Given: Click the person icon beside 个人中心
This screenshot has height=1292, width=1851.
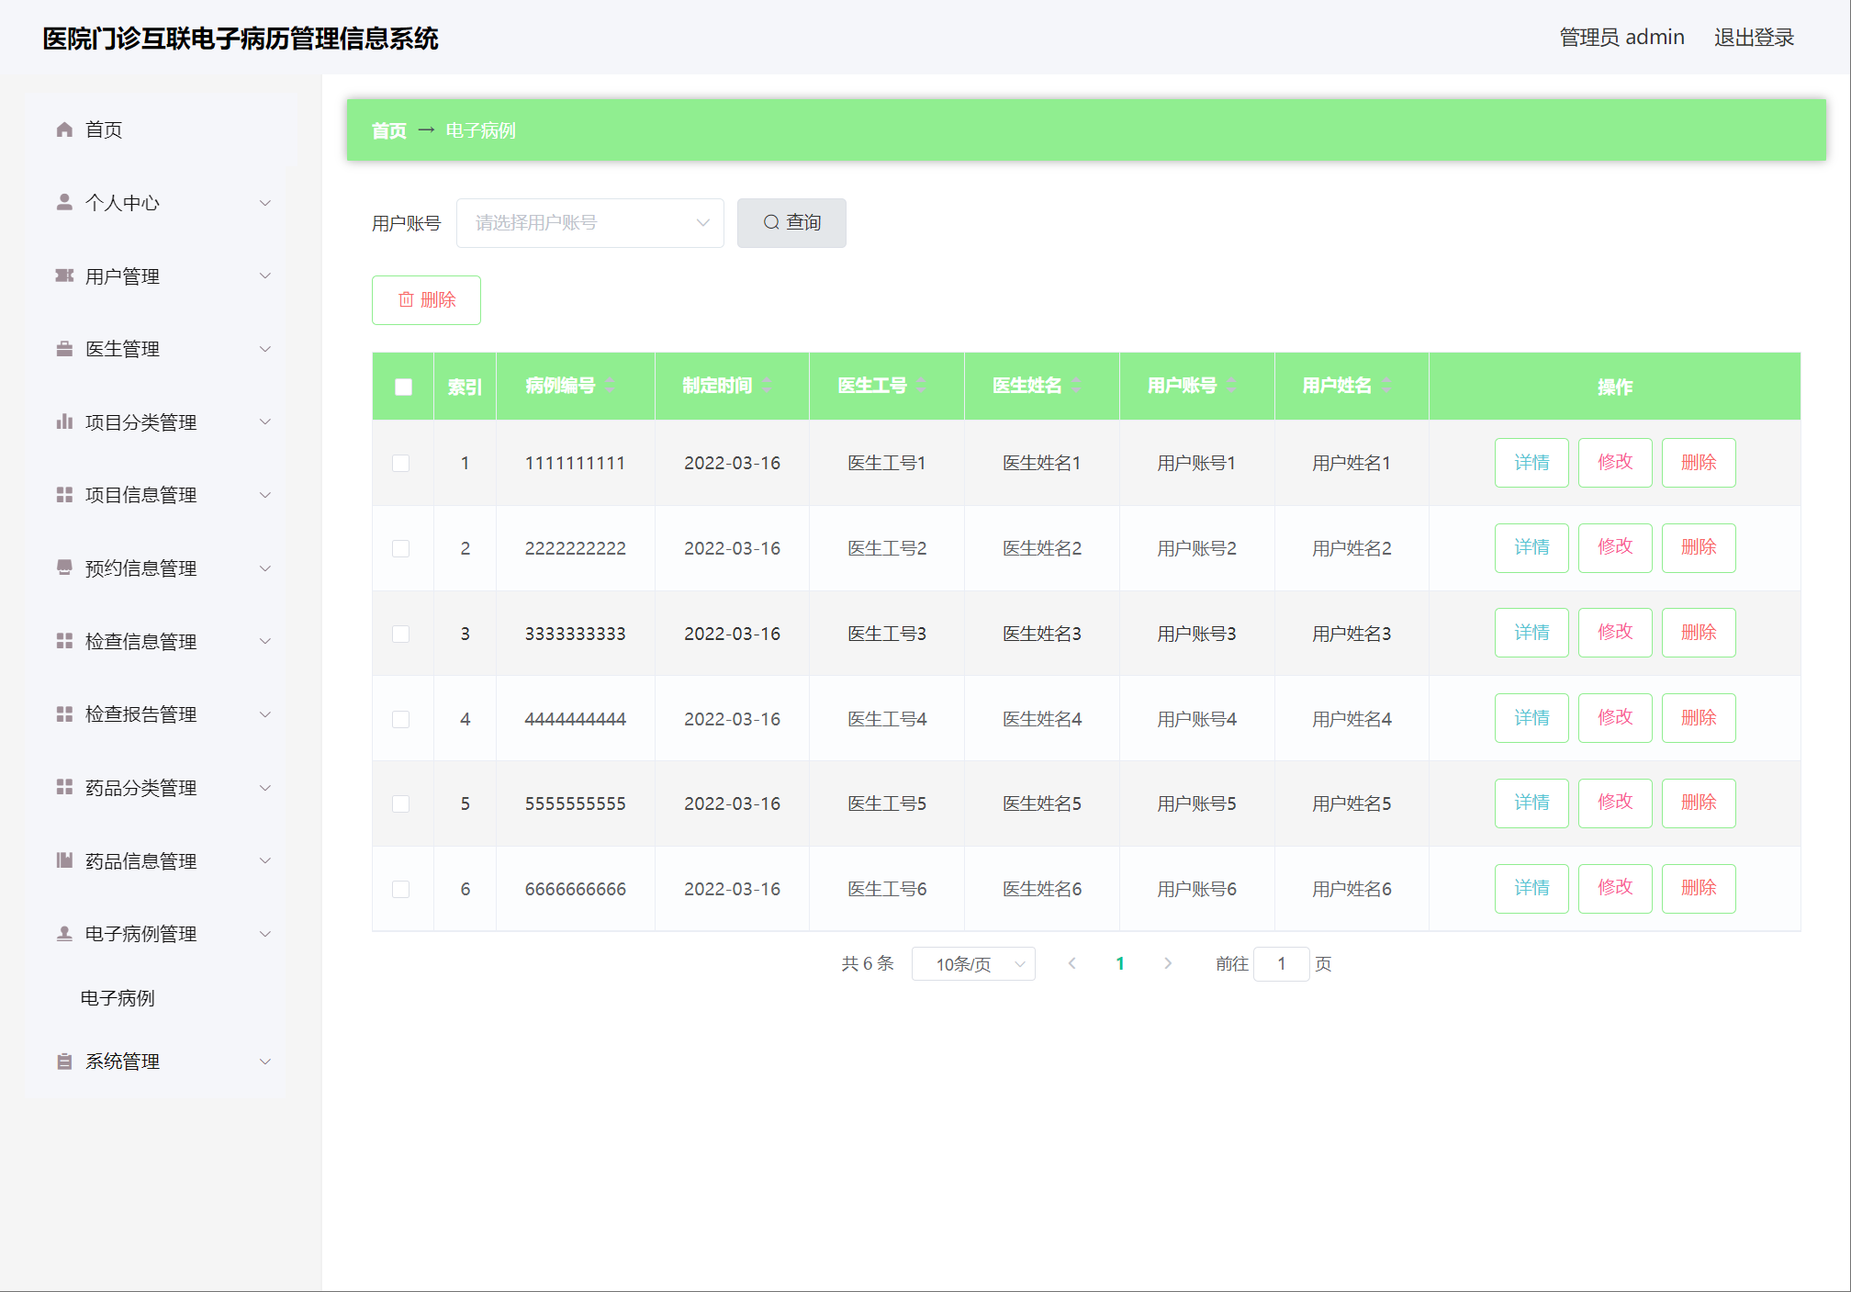Looking at the screenshot, I should (64, 202).
